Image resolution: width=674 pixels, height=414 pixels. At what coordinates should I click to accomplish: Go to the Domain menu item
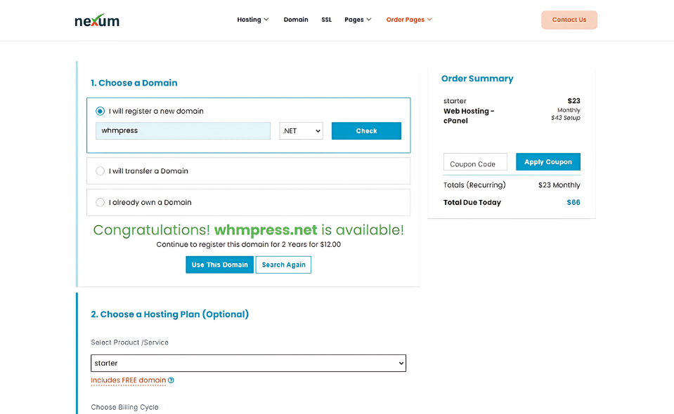point(296,20)
